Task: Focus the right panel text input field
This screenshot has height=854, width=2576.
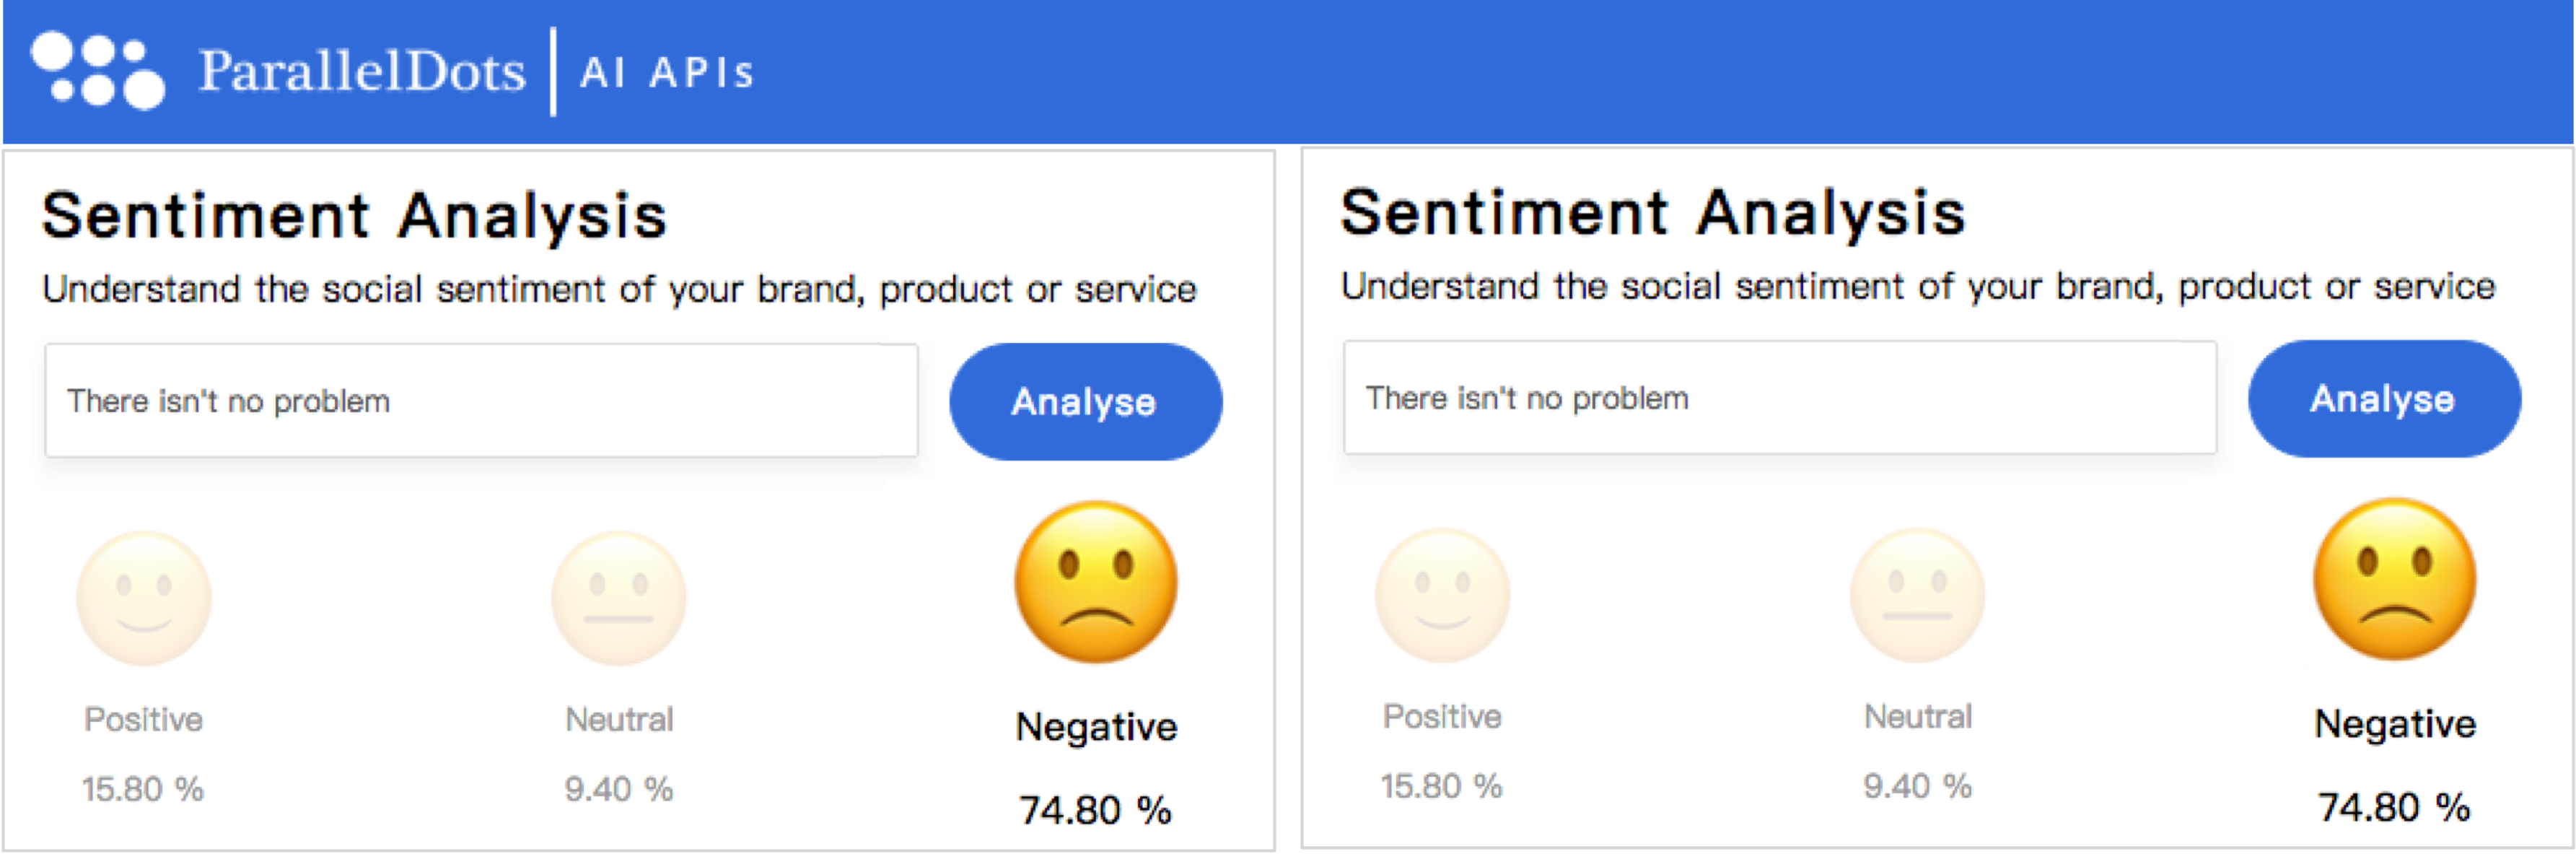Action: tap(1779, 398)
